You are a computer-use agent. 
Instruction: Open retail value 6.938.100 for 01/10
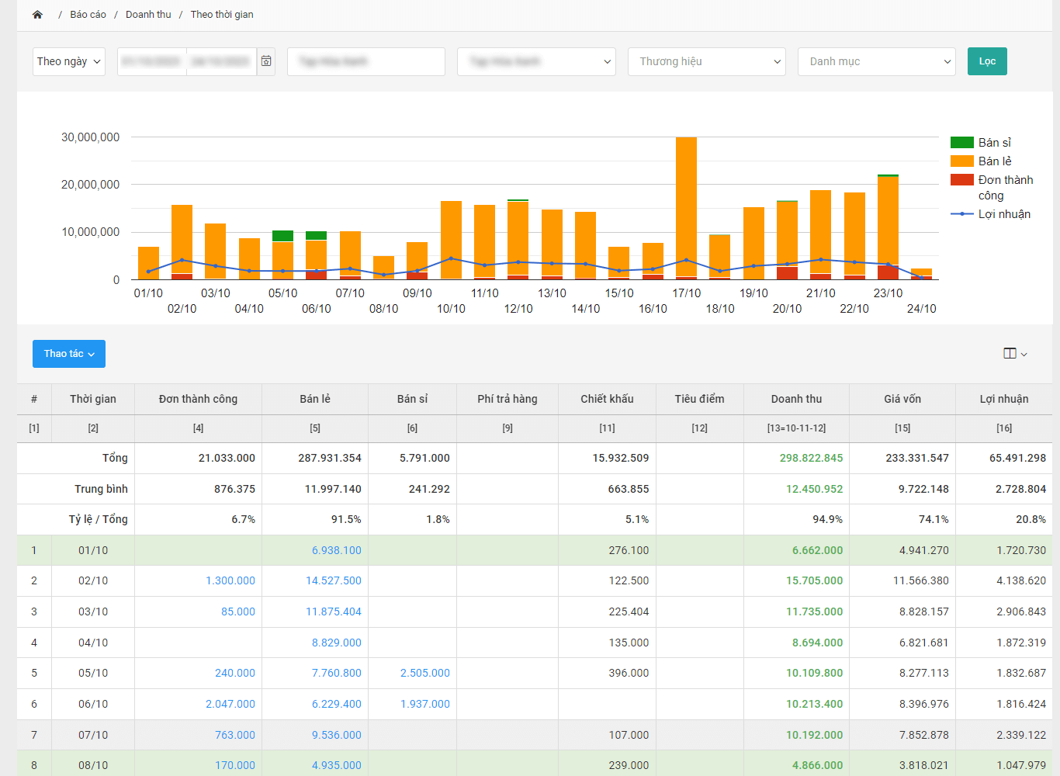(336, 550)
